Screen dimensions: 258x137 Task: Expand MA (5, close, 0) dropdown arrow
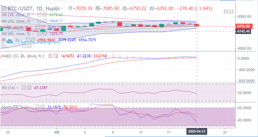[x=31, y=27]
